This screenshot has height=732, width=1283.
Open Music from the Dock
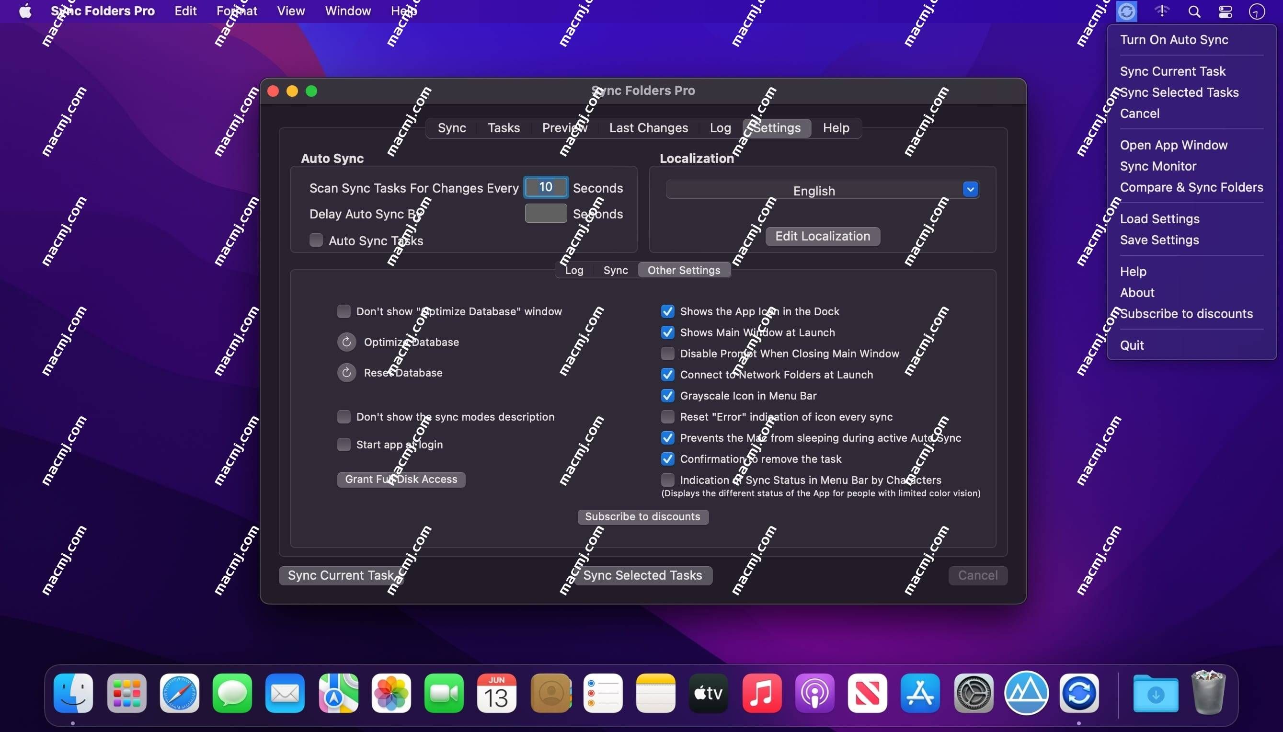click(762, 693)
